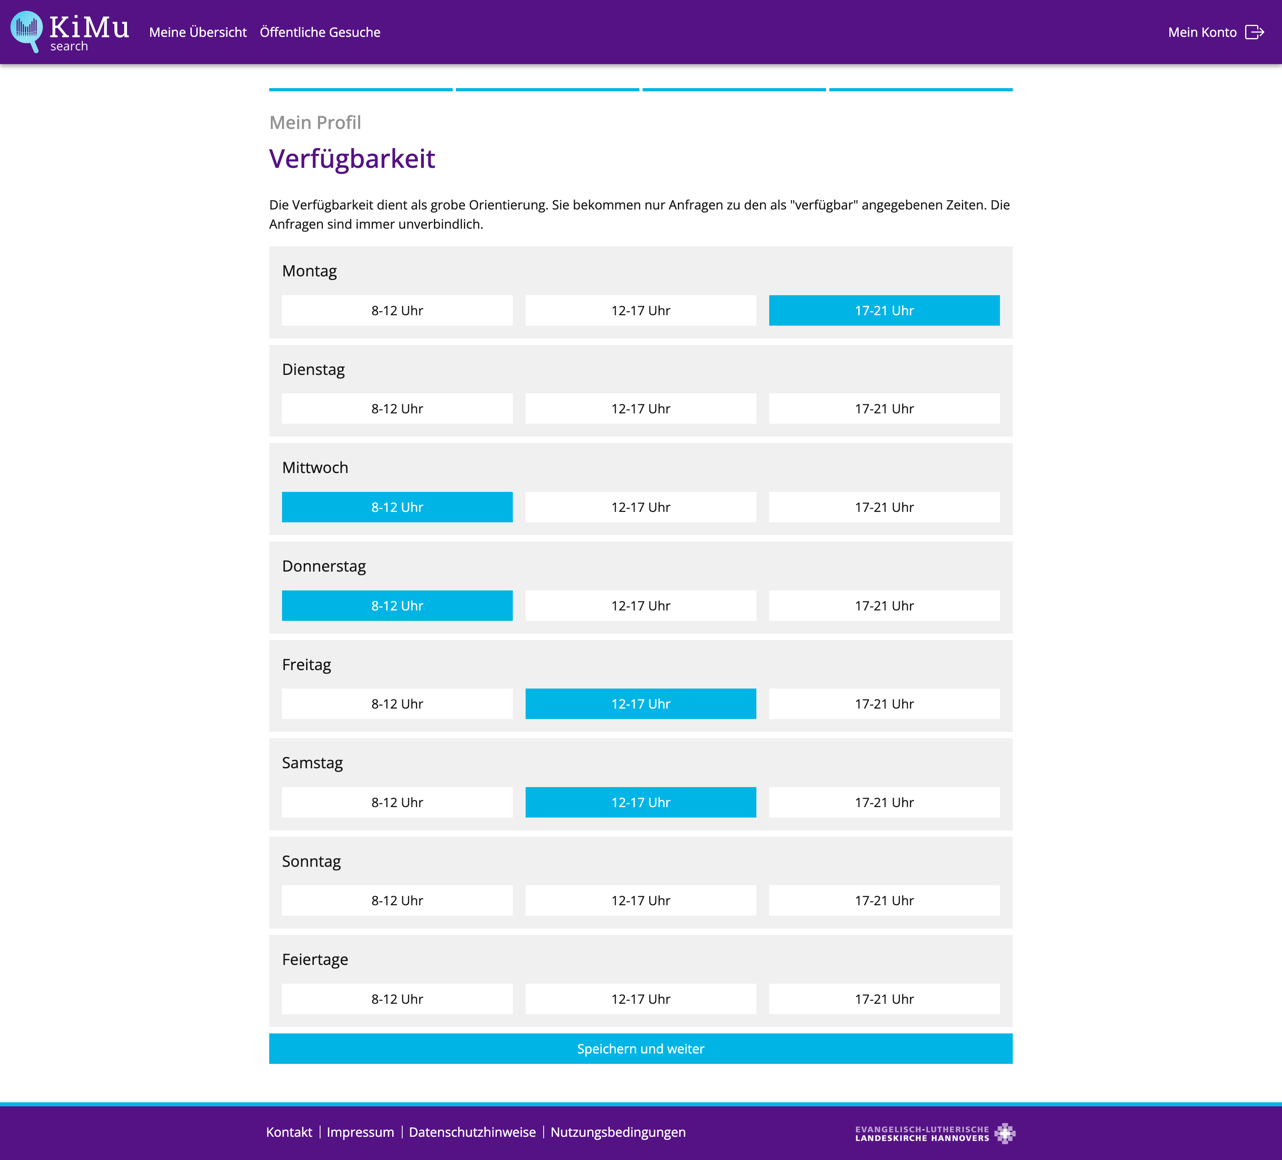Click the logout icon beside Mein Konto
The image size is (1282, 1160).
(x=1254, y=32)
